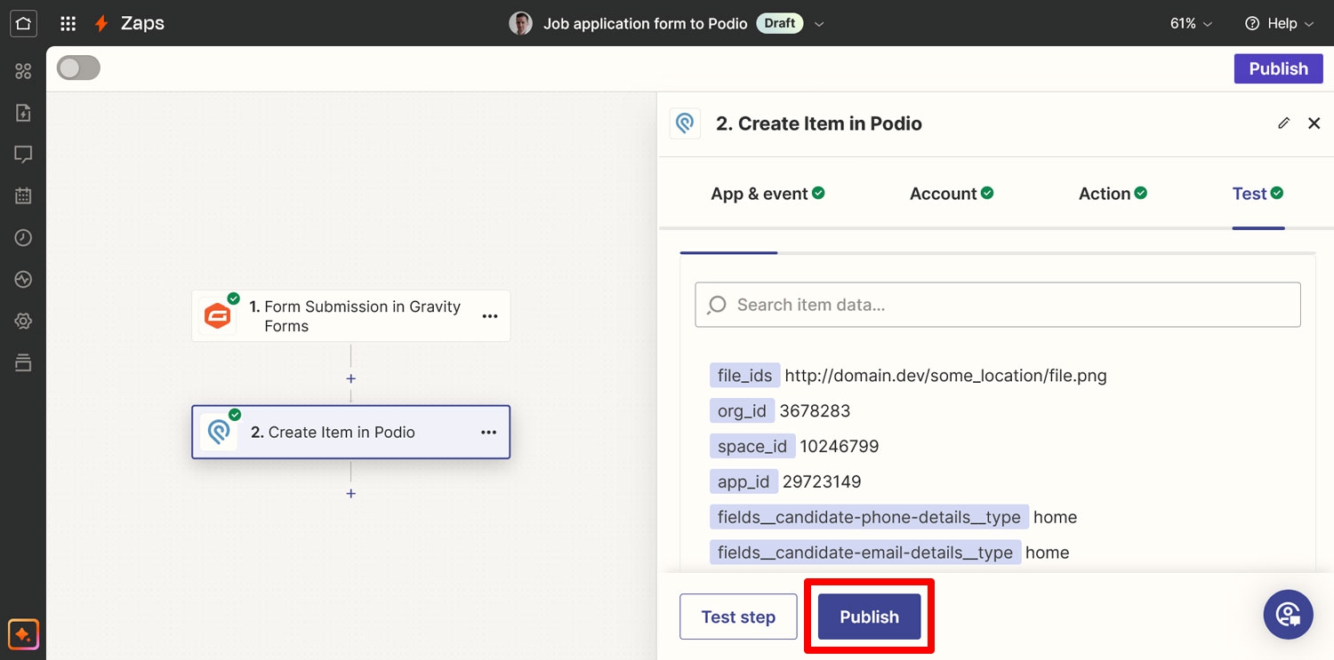
Task: Click fields__candidate-phone-details__type label
Action: (x=869, y=517)
